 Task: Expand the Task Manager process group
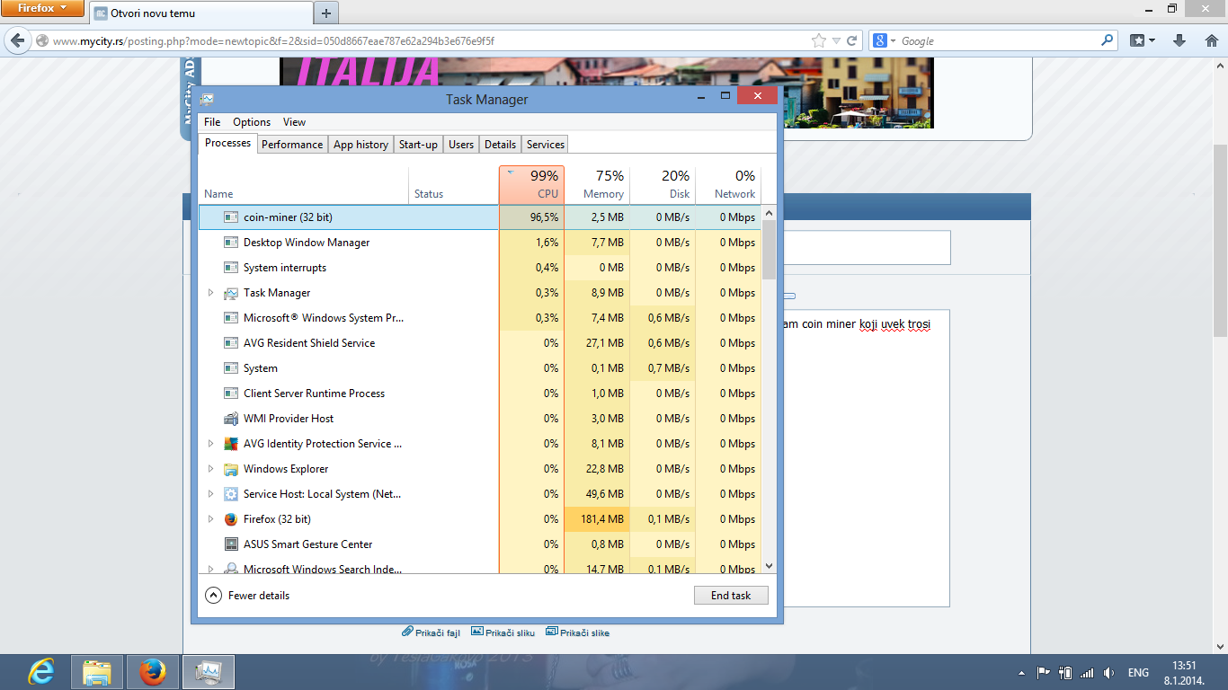coord(211,293)
